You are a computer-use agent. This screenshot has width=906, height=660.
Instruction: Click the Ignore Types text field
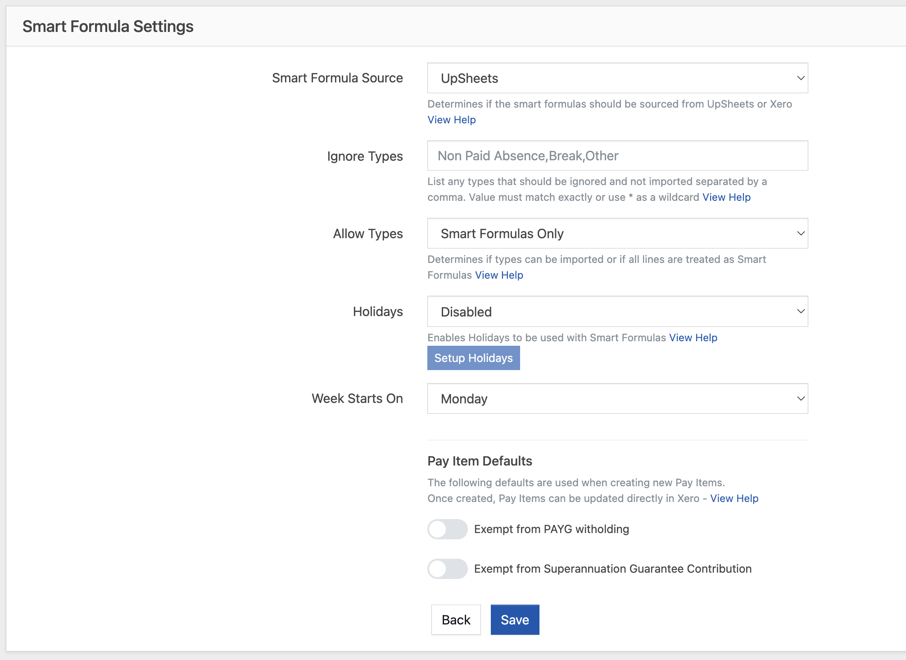(x=617, y=156)
